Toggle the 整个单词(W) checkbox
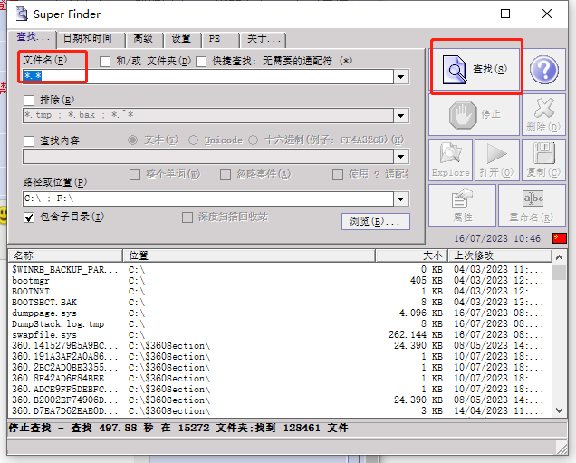Viewport: 576px width, 463px height. (135, 175)
